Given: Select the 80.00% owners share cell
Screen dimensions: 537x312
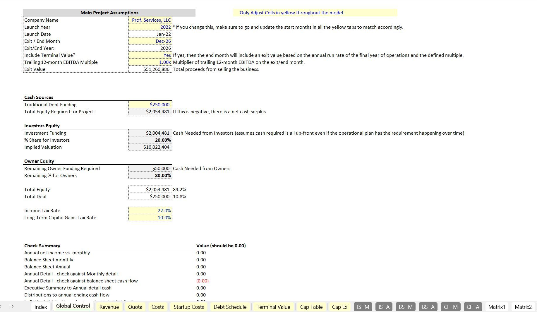Looking at the screenshot, I should click(150, 175).
